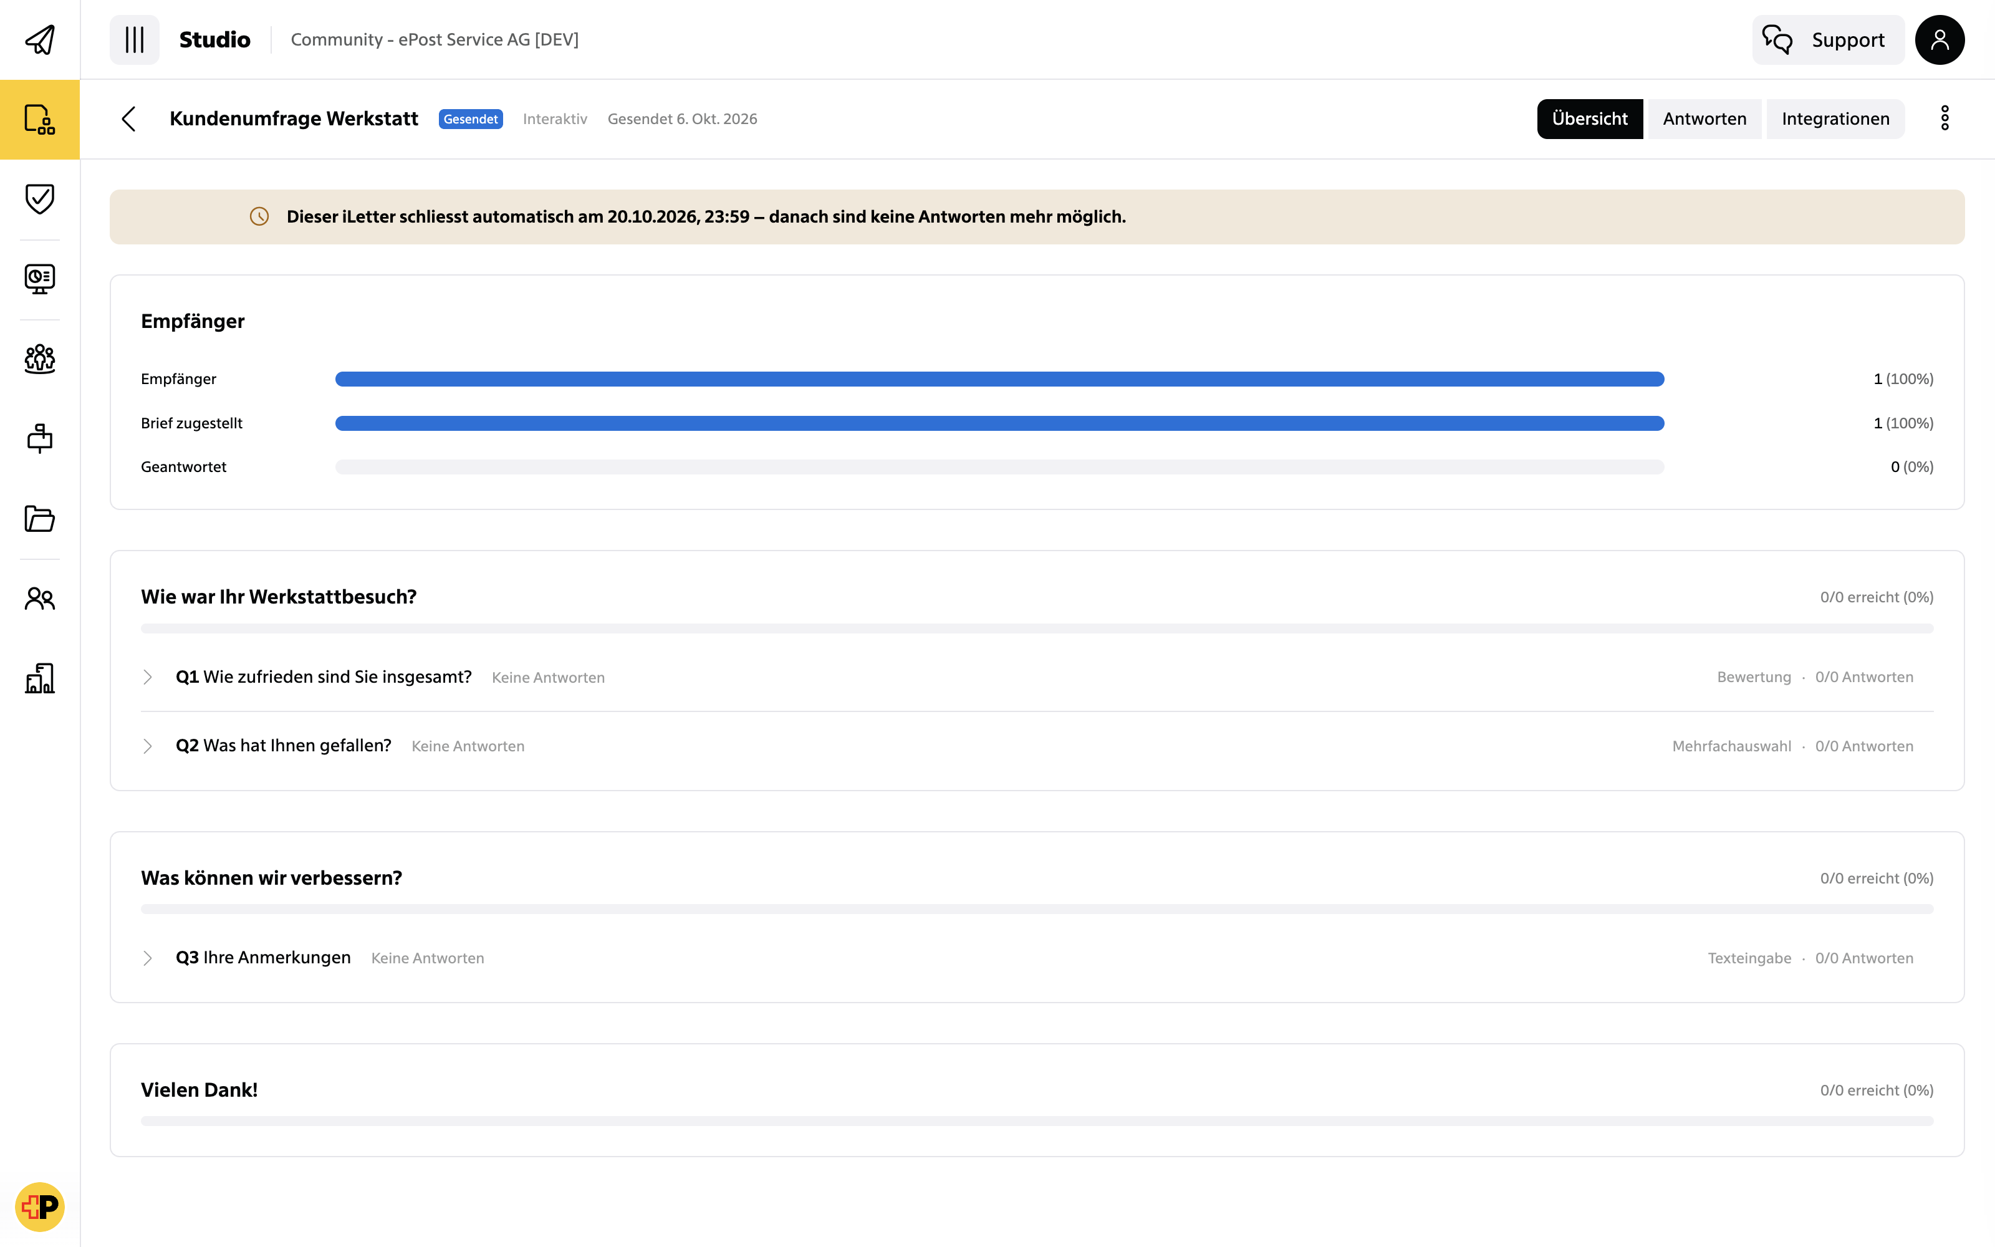Click the Brief zugestellt progress bar
The width and height of the screenshot is (1995, 1247).
(999, 423)
